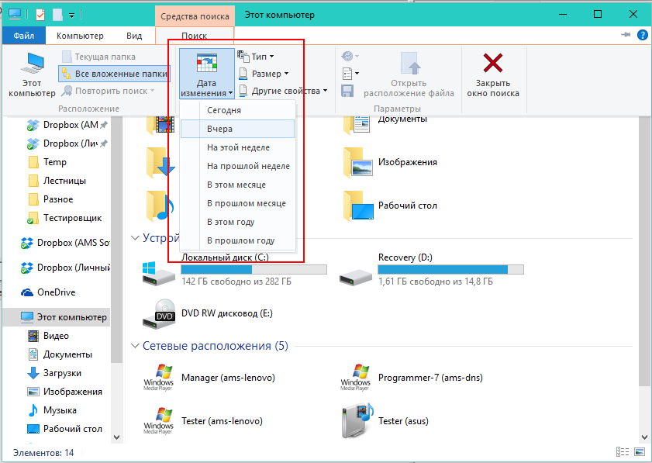Open Повторить поиск dropdown
This screenshot has height=463, width=652.
pos(108,91)
